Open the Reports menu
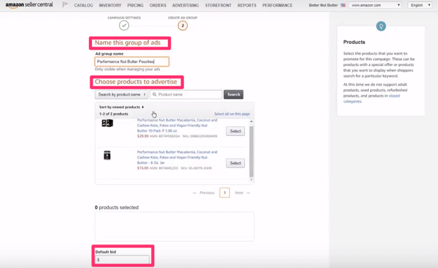Viewport: 438px width, 268px height. point(247,5)
